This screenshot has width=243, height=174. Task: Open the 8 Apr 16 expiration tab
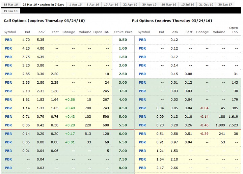[x=93, y=4]
